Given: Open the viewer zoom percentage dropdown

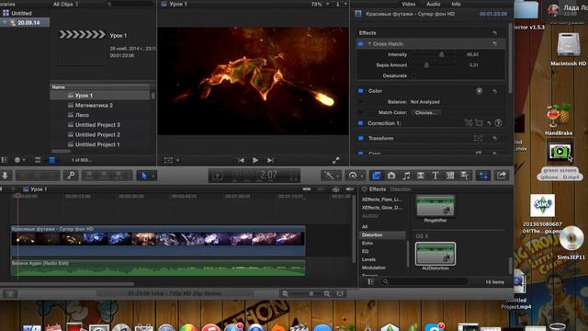Looking at the screenshot, I should click(320, 4).
